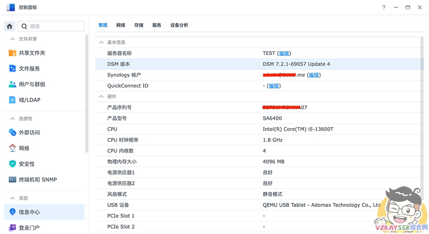Switch to the General (常规) tab
This screenshot has height=234, width=429.
pos(103,25)
